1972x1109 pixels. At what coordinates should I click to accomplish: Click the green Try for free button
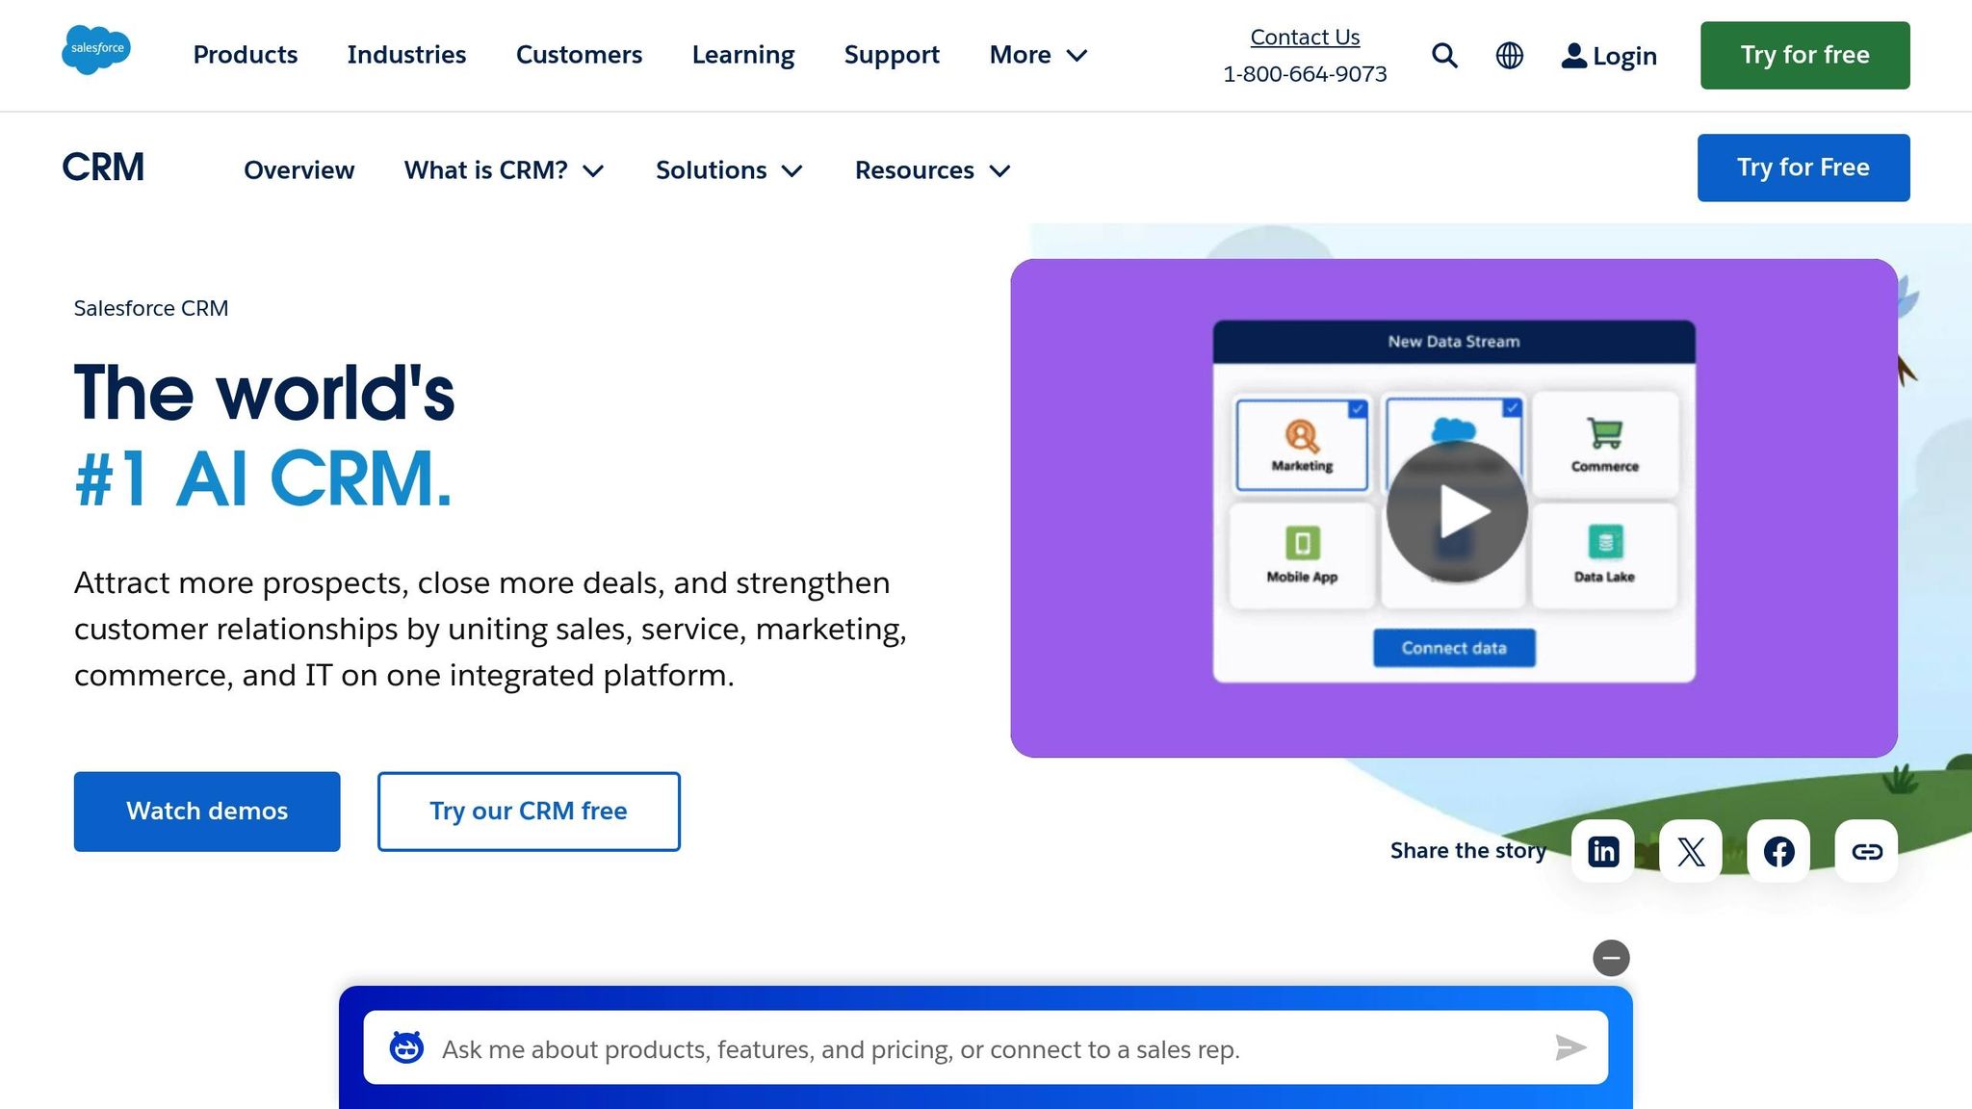click(x=1804, y=55)
